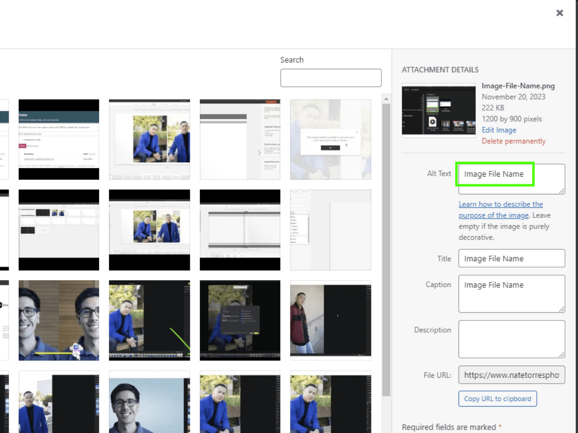Select the faded popup dialog thumbnail in top row
The width and height of the screenshot is (578, 433).
[x=330, y=140]
